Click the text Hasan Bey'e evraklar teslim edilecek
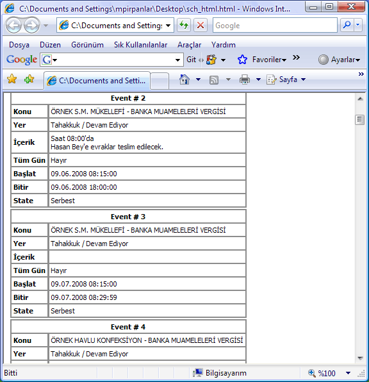Image resolution: width=369 pixels, height=382 pixels. 107,147
